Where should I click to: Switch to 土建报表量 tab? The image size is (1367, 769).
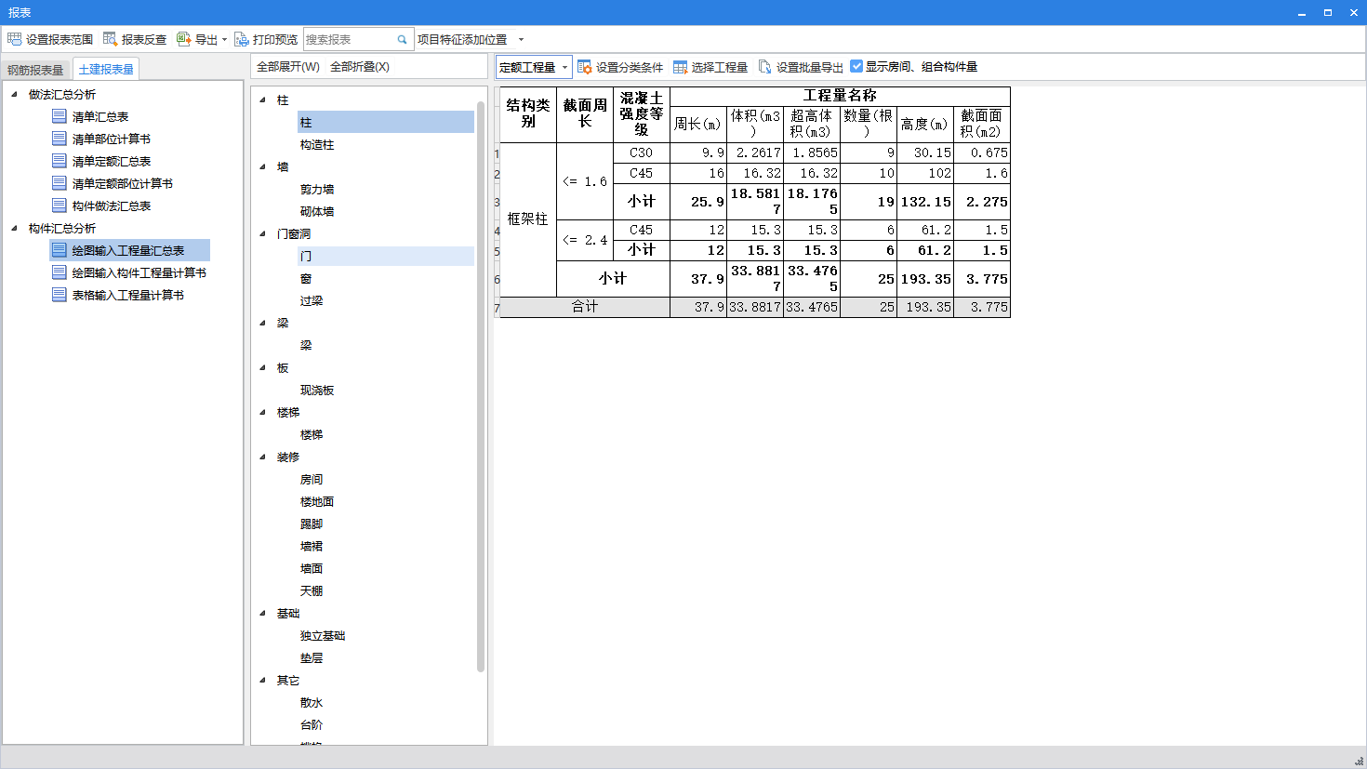coord(106,69)
